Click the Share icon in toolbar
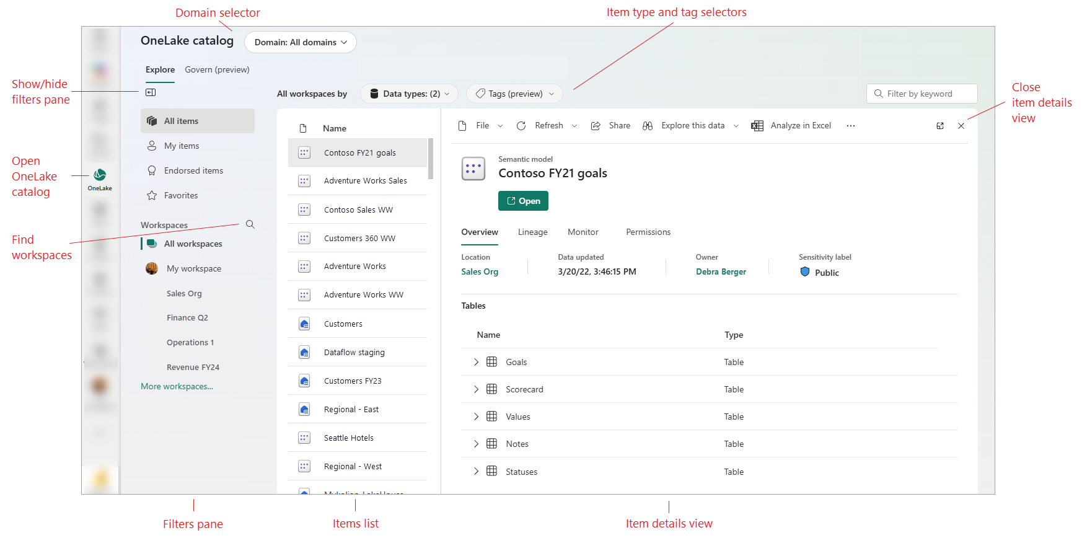1082x538 pixels. coord(596,126)
